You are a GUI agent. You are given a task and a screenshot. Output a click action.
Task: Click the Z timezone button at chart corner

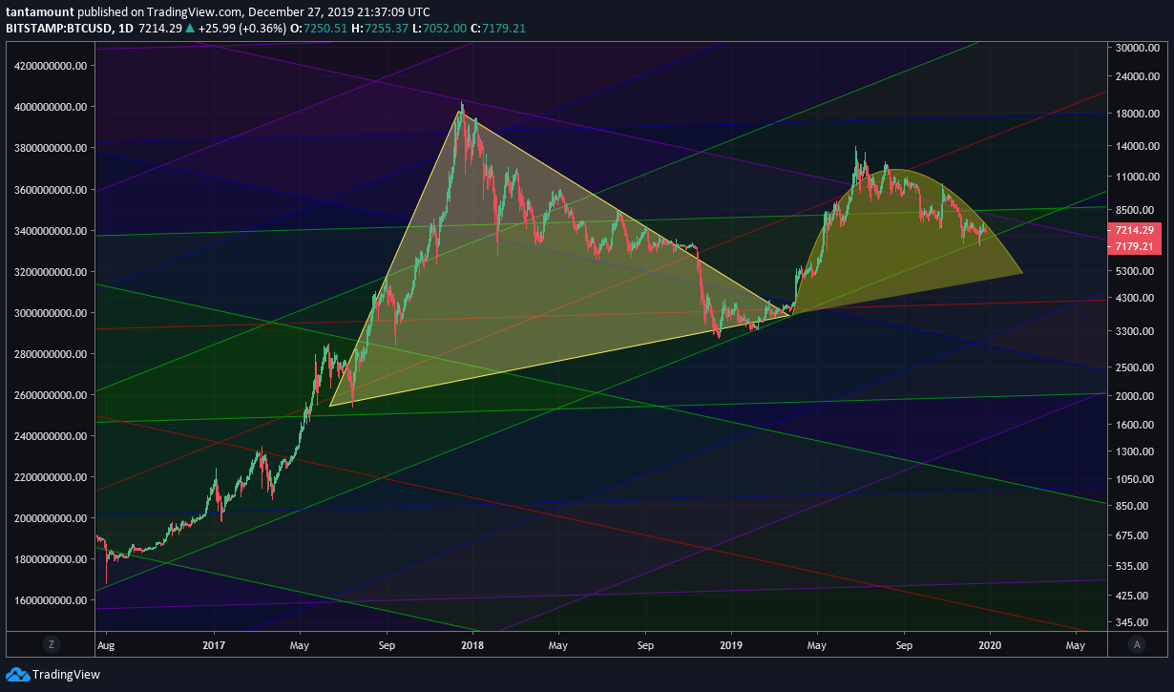[51, 643]
